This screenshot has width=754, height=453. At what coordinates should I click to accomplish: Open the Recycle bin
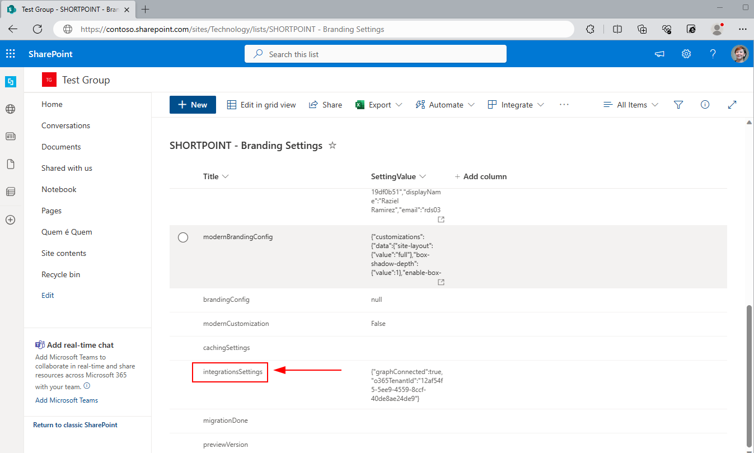tap(60, 274)
